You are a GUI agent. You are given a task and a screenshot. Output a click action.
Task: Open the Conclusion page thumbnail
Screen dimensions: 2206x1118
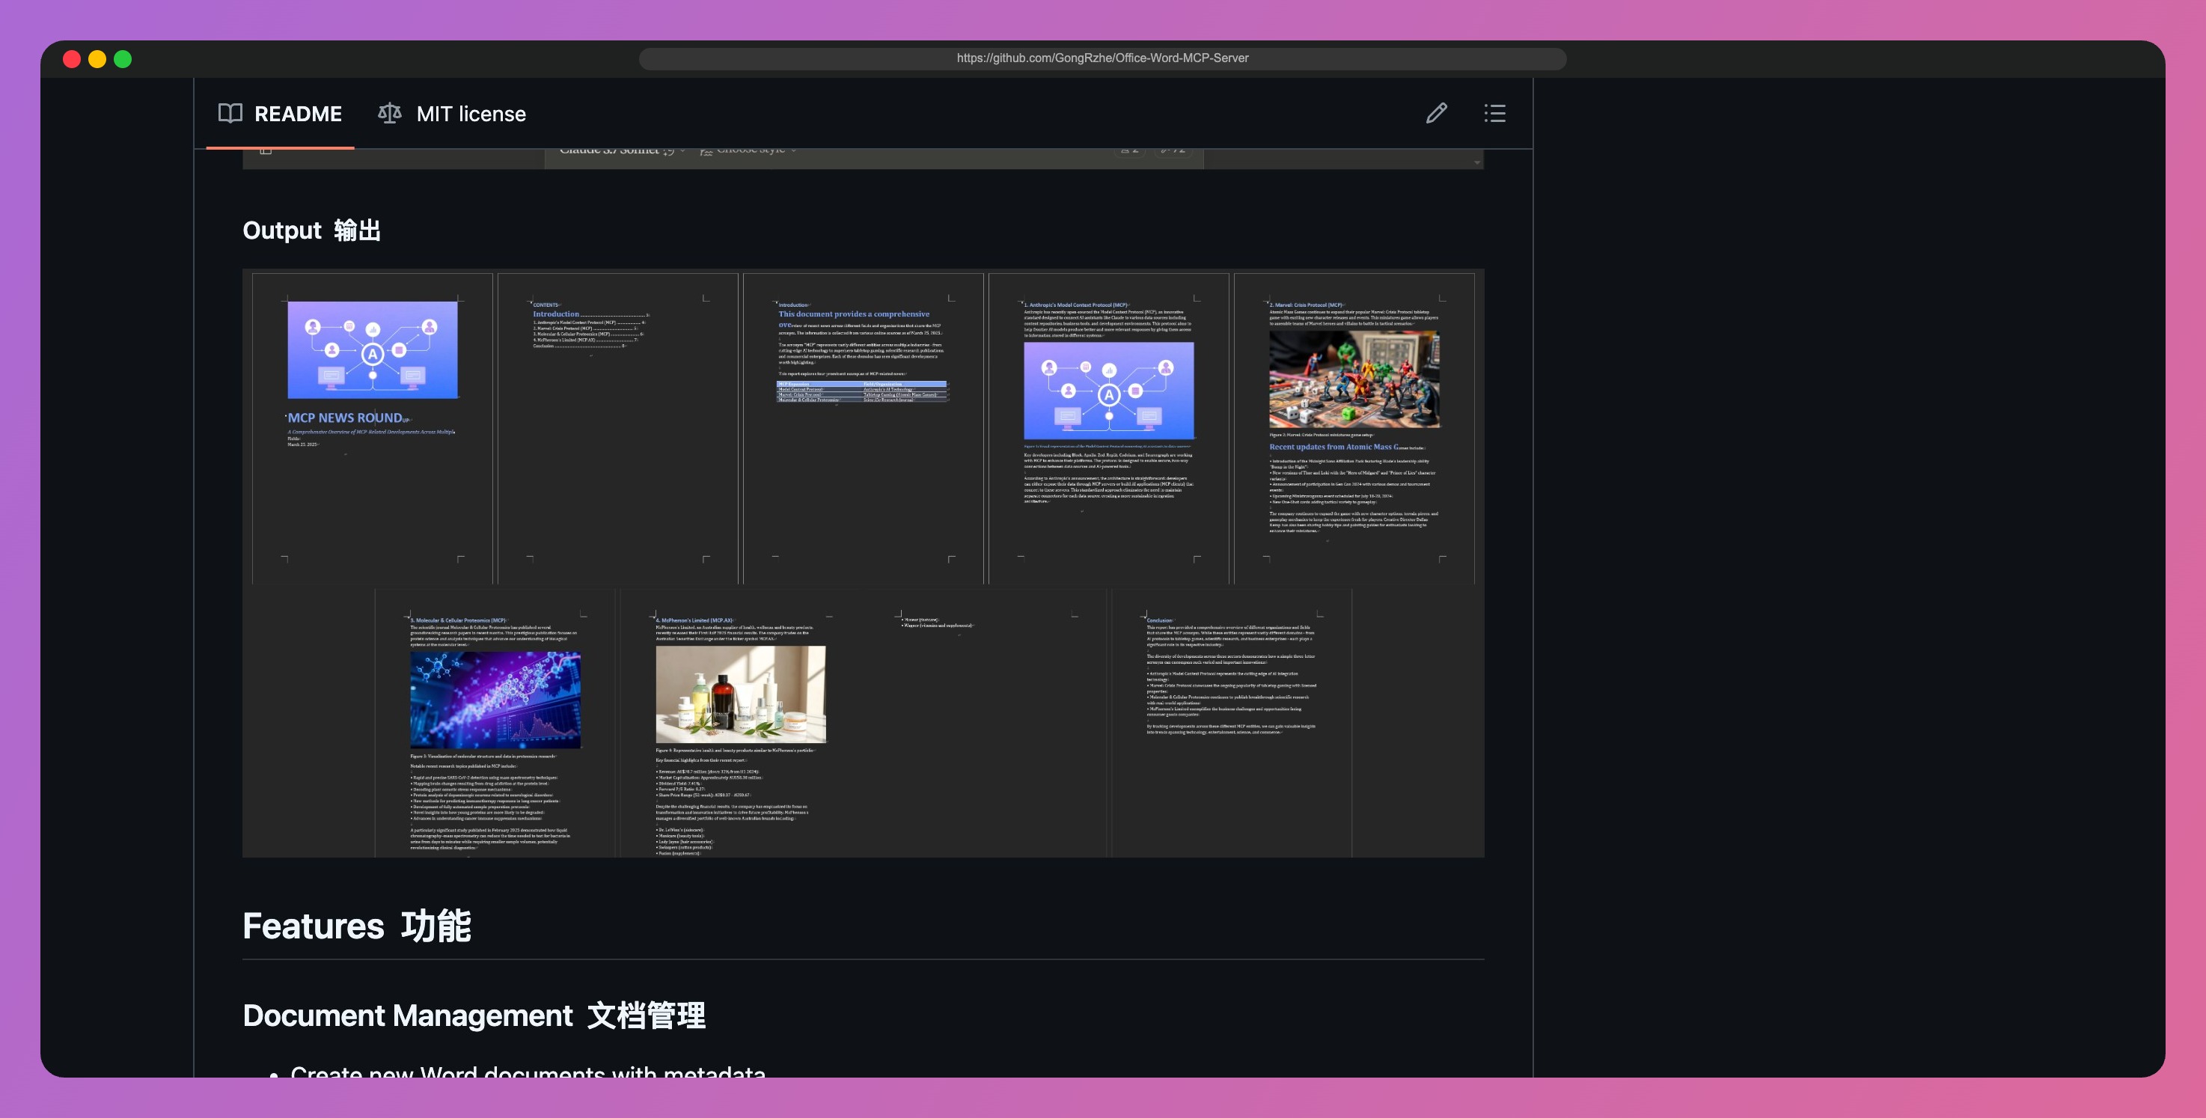(1232, 723)
